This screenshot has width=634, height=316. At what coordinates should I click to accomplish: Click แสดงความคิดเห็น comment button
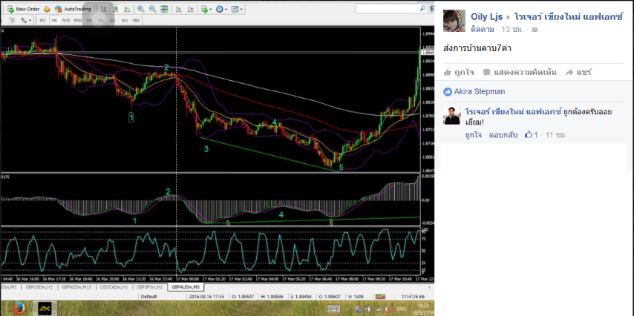pyautogui.click(x=520, y=73)
